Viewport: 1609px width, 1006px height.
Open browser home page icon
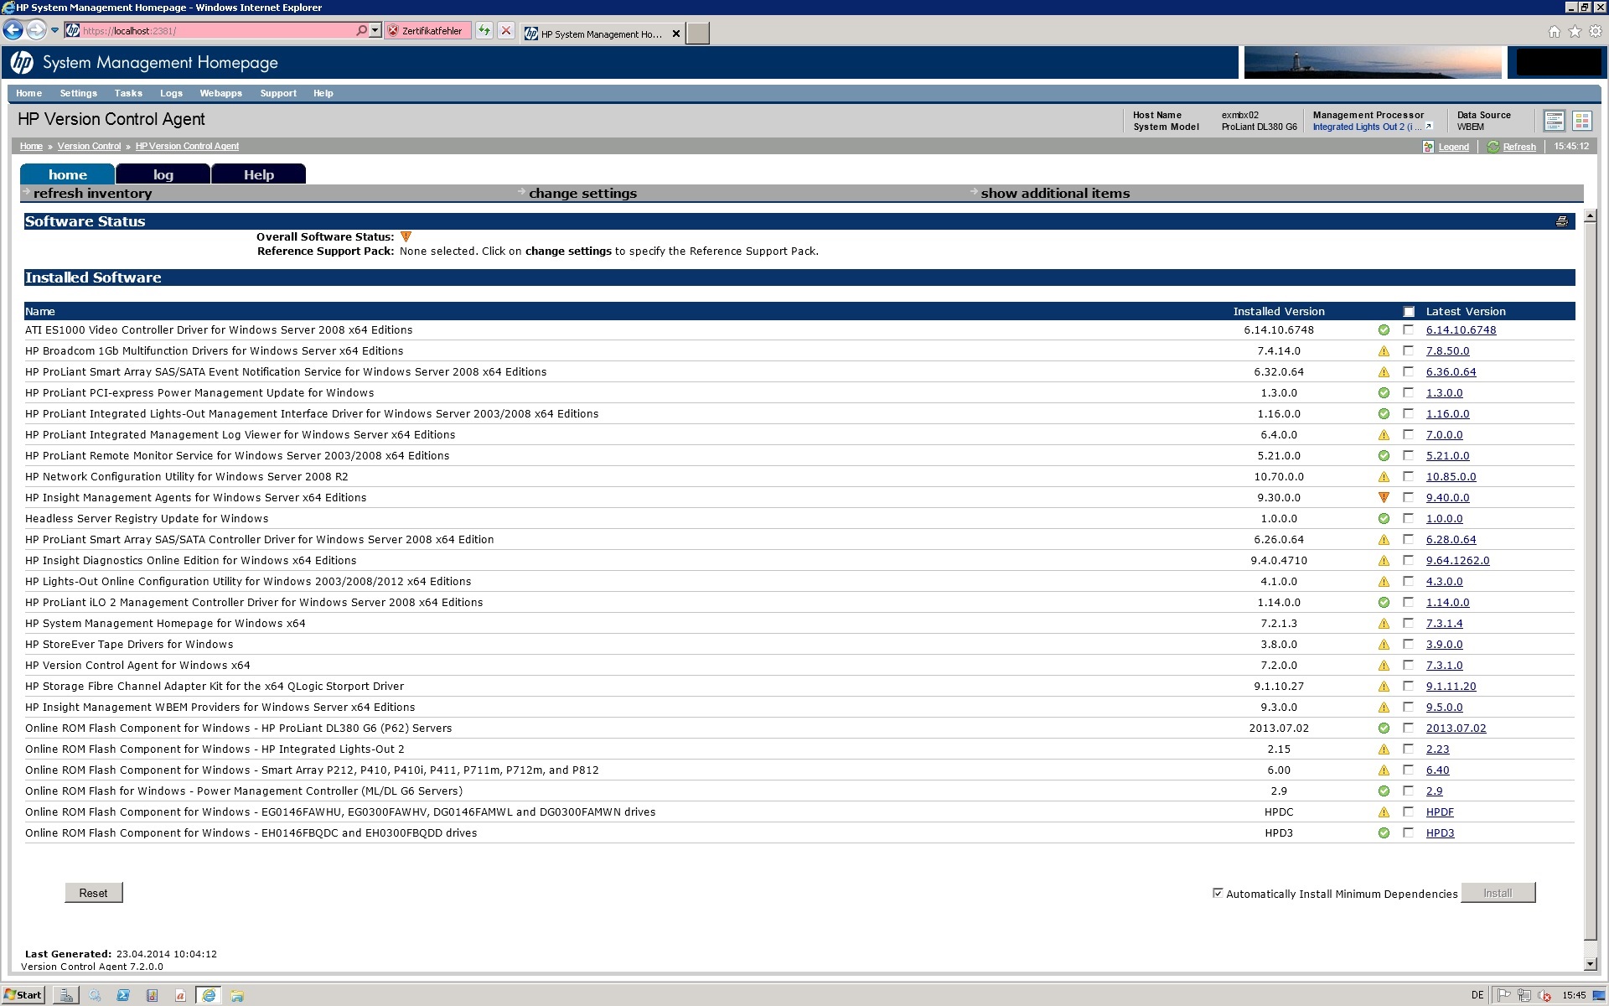point(1554,31)
